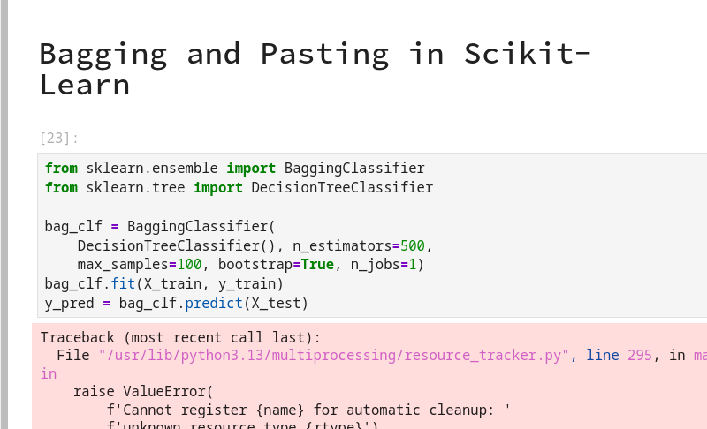
Task: Click the n_jobs=1 argument
Action: point(384,265)
